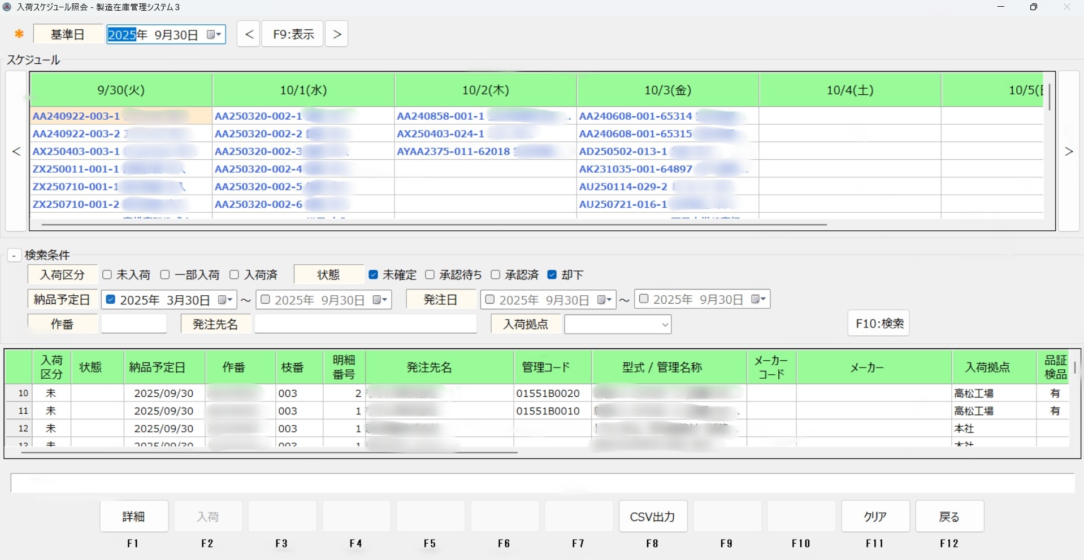Open calendar for 発注日 end date
Image resolution: width=1084 pixels, height=560 pixels.
(x=758, y=300)
